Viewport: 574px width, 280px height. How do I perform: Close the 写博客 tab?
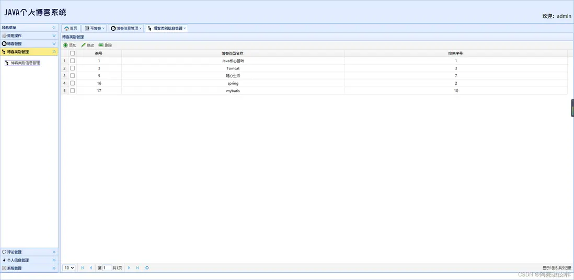[x=103, y=29]
